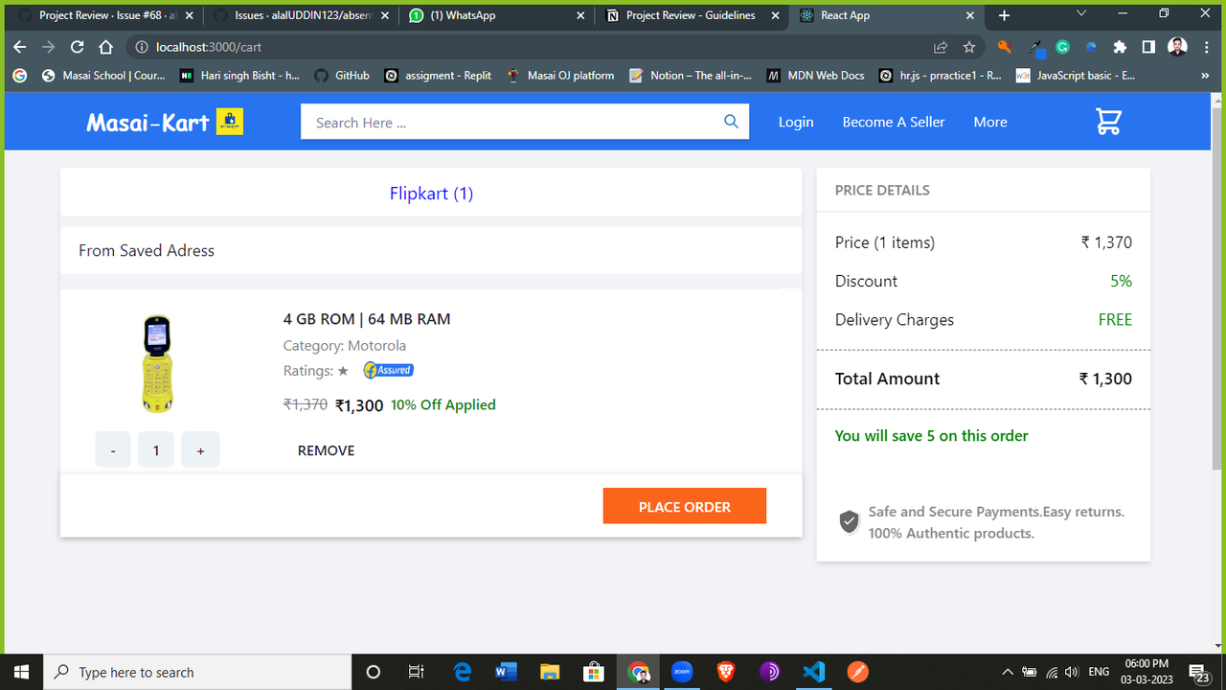Open GitHub bookmark
This screenshot has width=1226, height=690.
tap(342, 75)
